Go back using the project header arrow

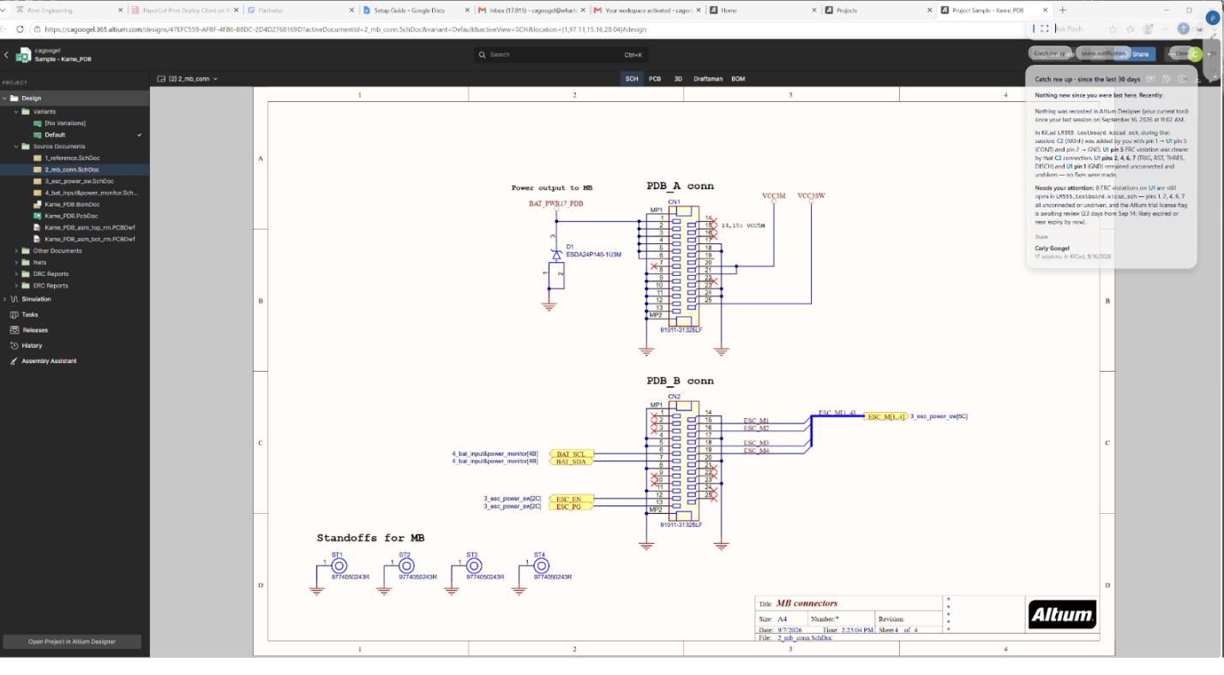click(6, 55)
